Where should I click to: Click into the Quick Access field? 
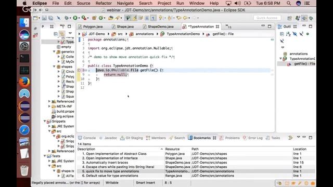pyautogui.click(x=267, y=18)
